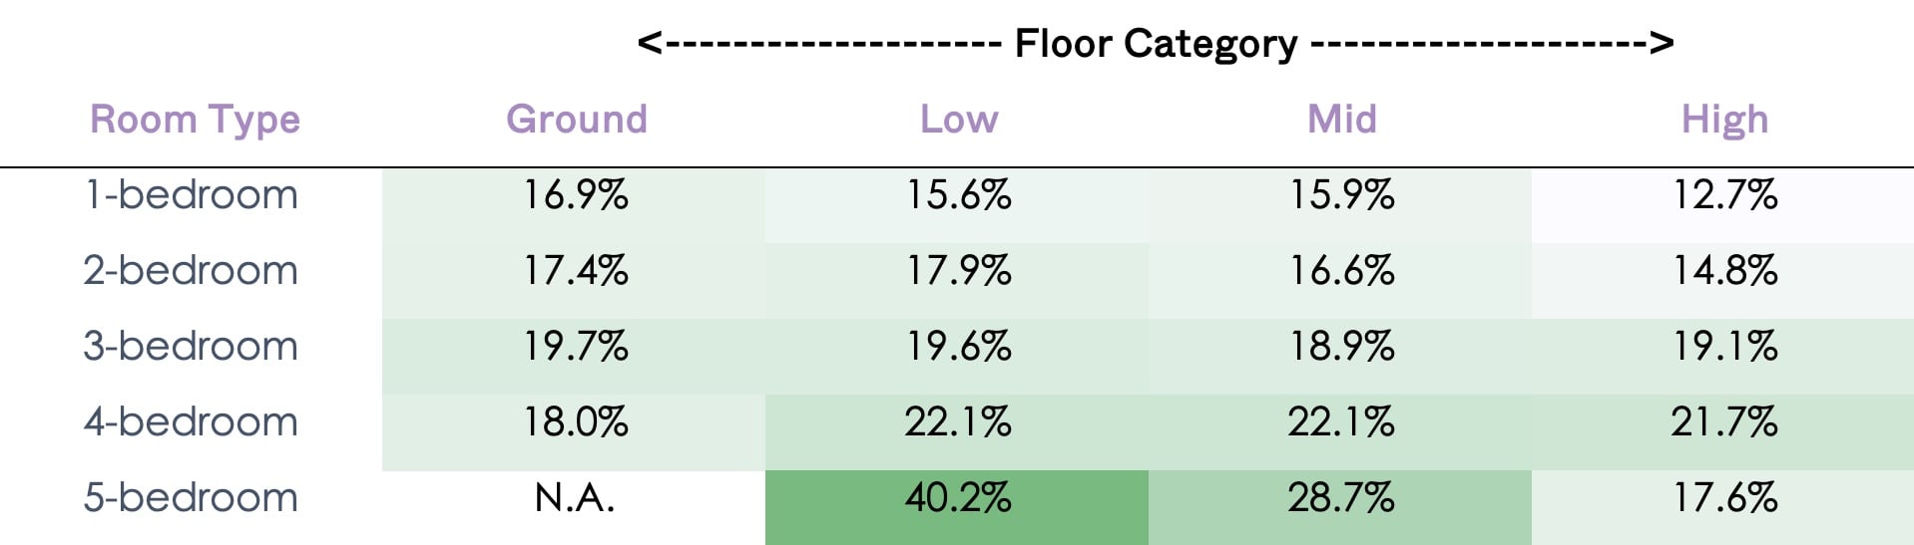The height and width of the screenshot is (545, 1914).
Task: Click the Room Type column header
Action: (x=195, y=120)
